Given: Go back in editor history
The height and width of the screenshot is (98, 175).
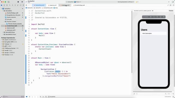Looking at the screenshot, I should [x=29, y=5].
